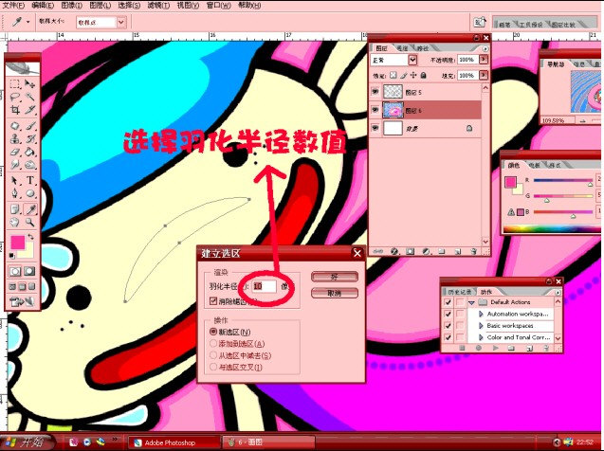Expand the Basic workspaces action
This screenshot has height=451, width=604.
pos(481,326)
